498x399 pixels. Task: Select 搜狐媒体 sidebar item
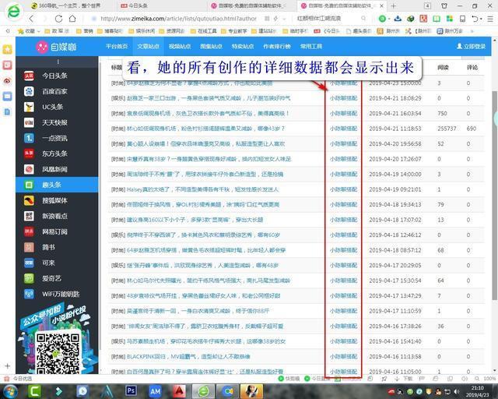(54, 200)
